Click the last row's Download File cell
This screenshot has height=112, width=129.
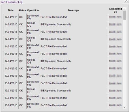(33, 105)
